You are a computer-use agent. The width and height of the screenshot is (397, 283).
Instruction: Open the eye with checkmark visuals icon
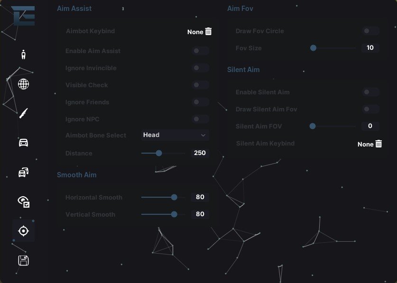click(24, 202)
